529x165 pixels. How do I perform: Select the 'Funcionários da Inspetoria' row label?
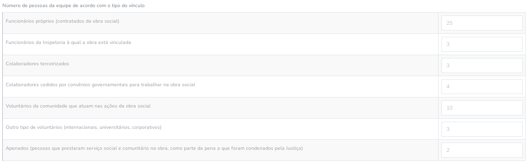tap(68, 42)
